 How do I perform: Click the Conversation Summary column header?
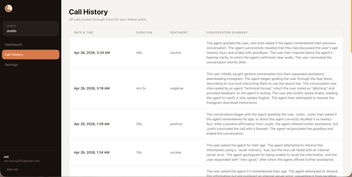[x=227, y=33]
